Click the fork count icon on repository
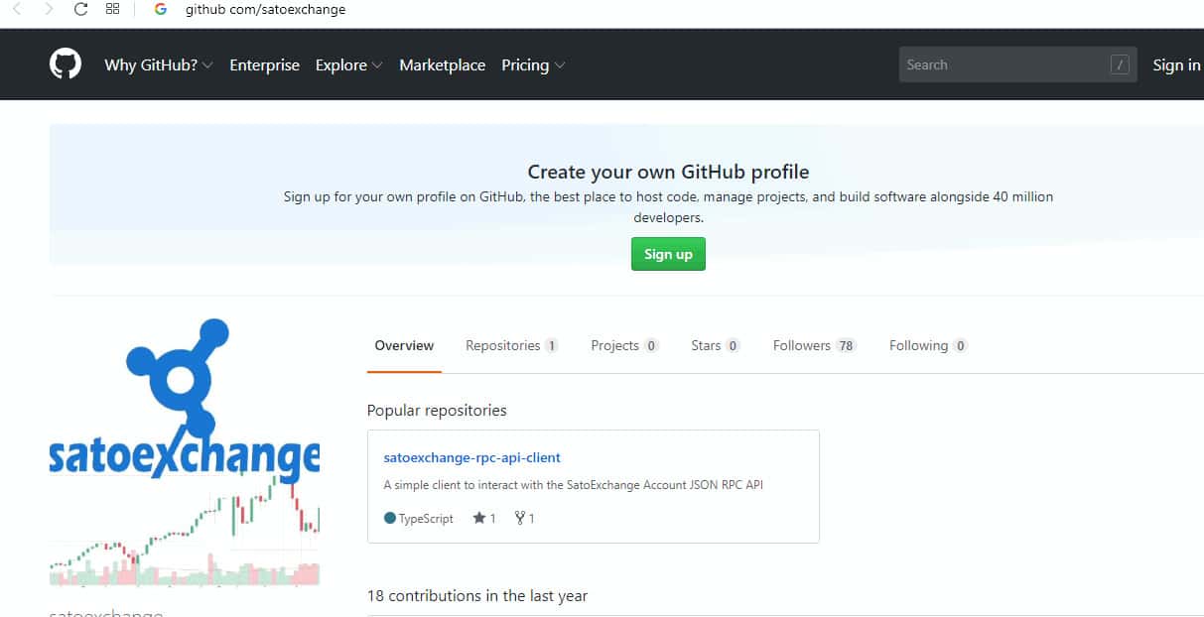 click(x=519, y=518)
